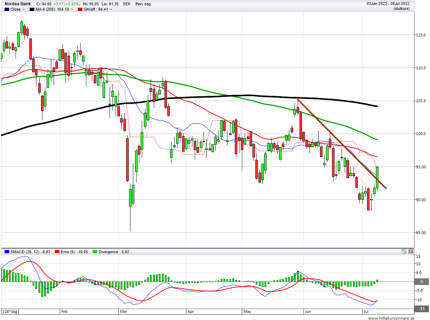This screenshot has width=430, height=320.
Task: Click the blue SMACD color swatch
Action: (x=7, y=252)
